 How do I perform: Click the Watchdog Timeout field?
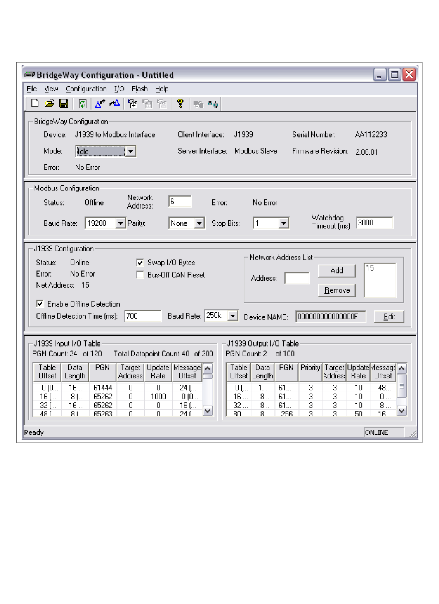click(x=375, y=223)
